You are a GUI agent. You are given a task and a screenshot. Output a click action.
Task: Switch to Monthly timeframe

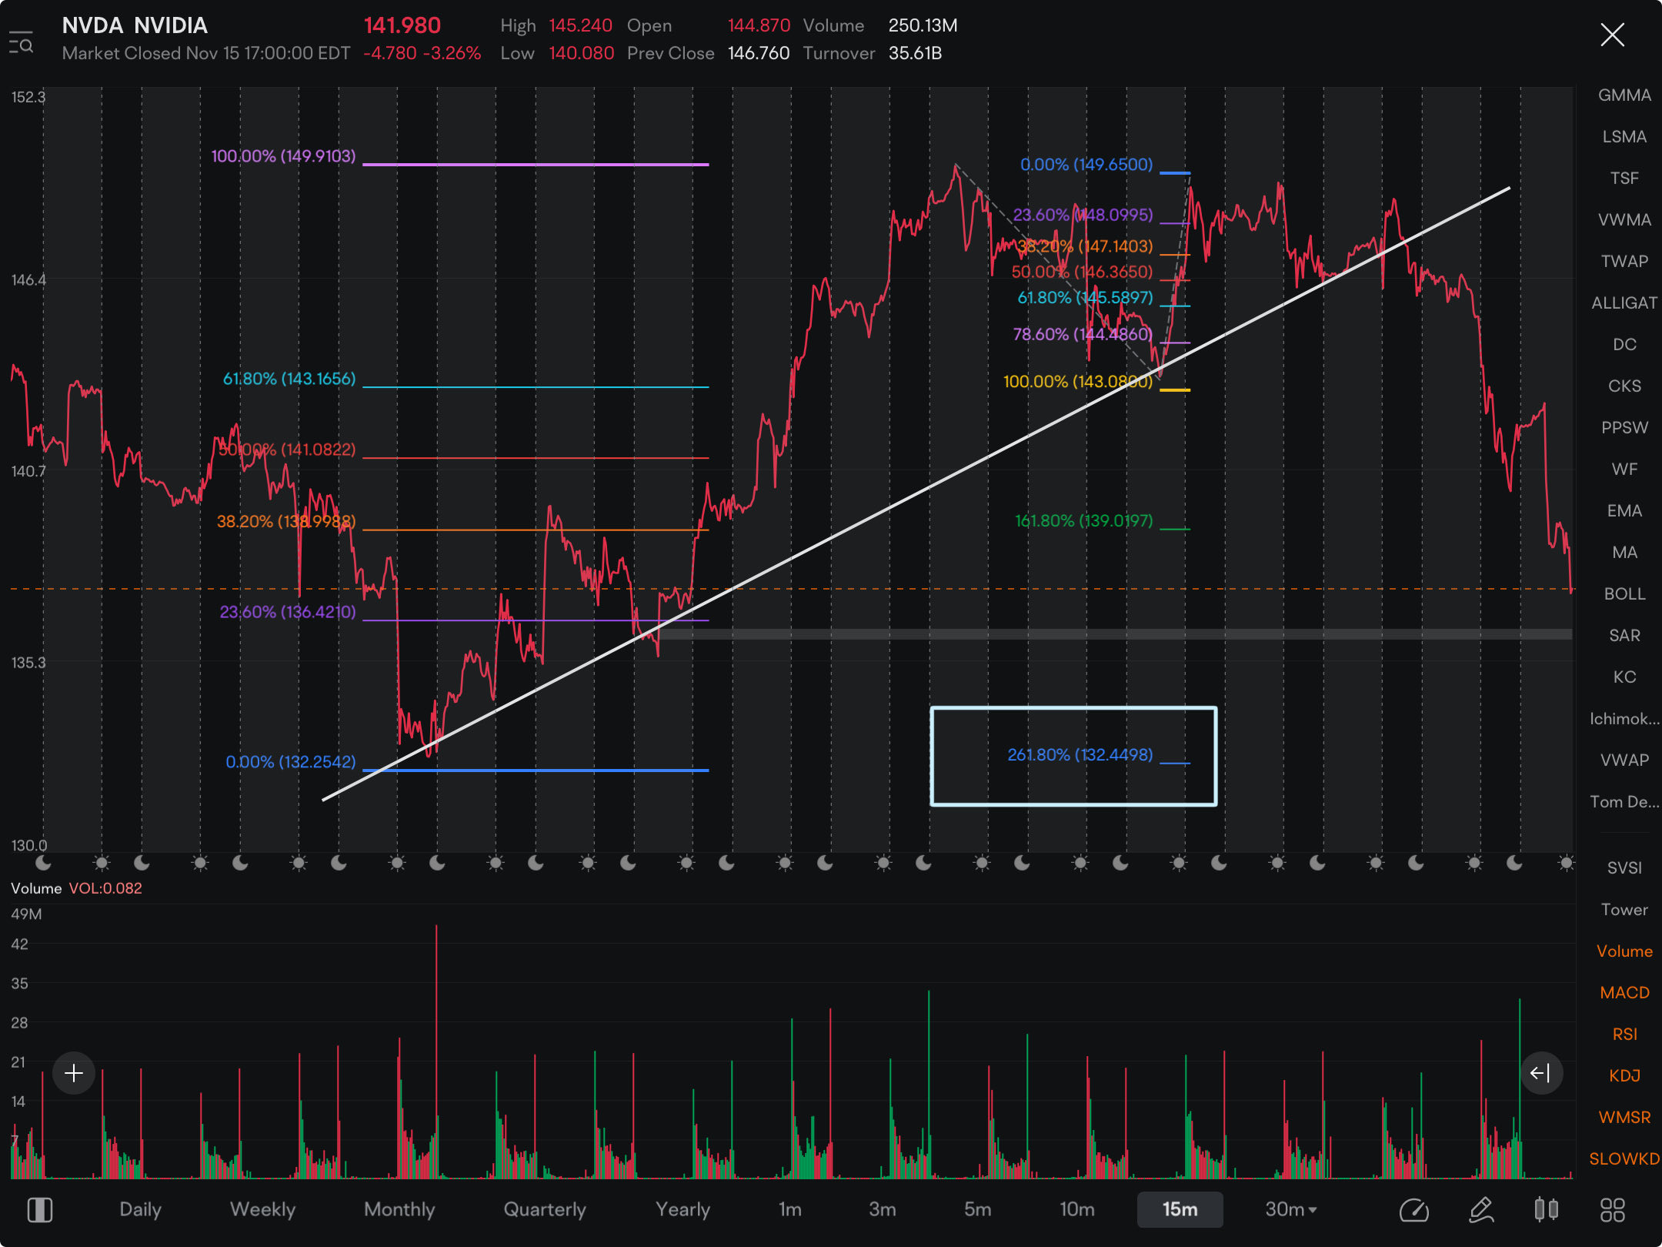399,1209
